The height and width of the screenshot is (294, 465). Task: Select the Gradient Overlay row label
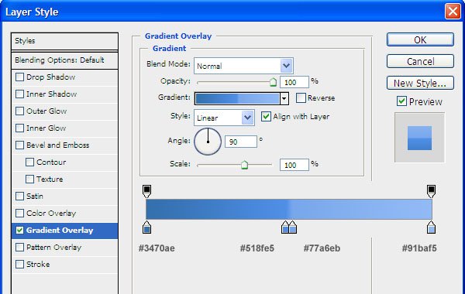coord(60,231)
